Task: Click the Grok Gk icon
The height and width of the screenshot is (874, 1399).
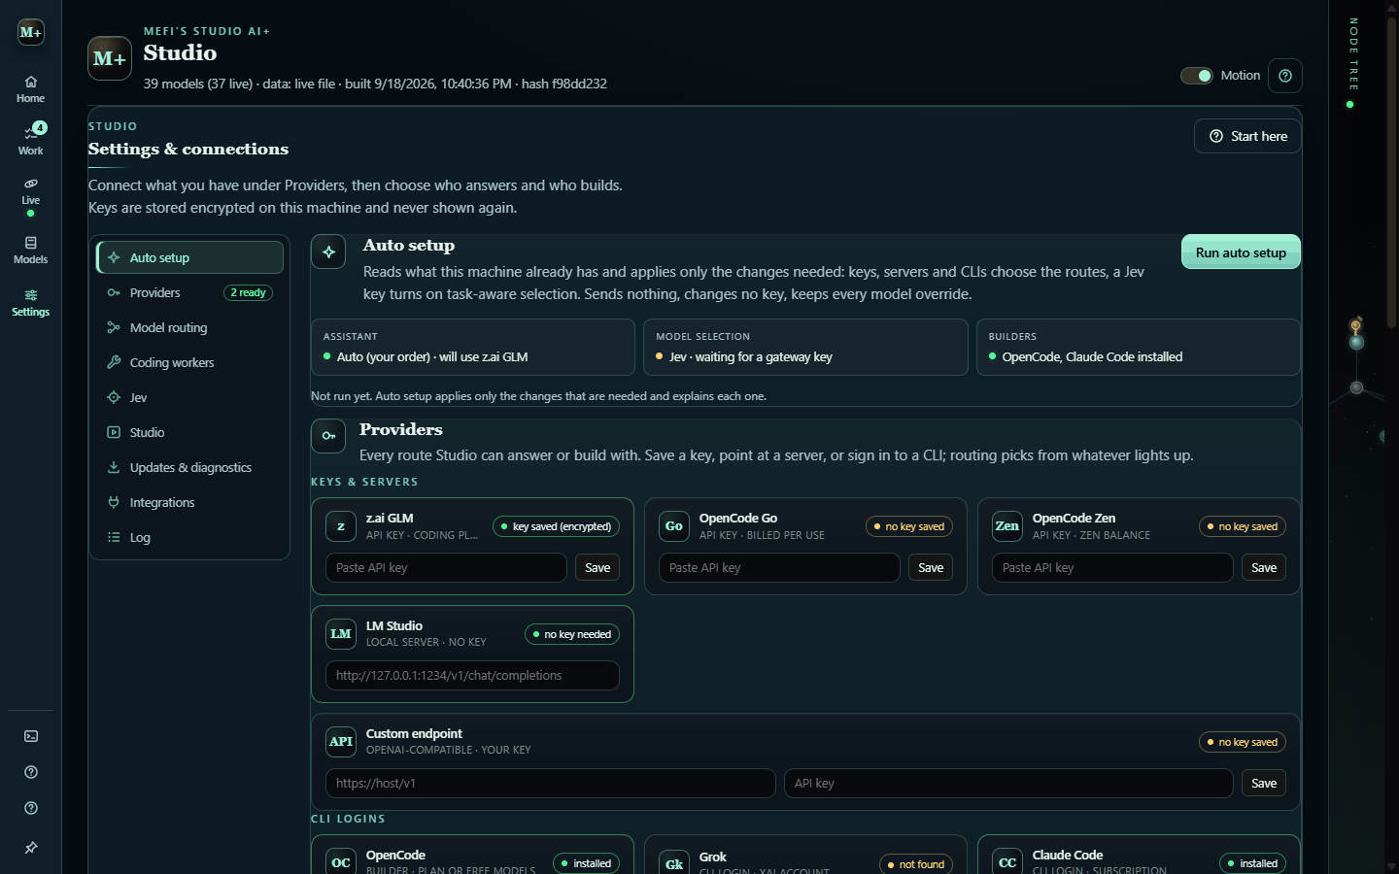Action: point(674,862)
